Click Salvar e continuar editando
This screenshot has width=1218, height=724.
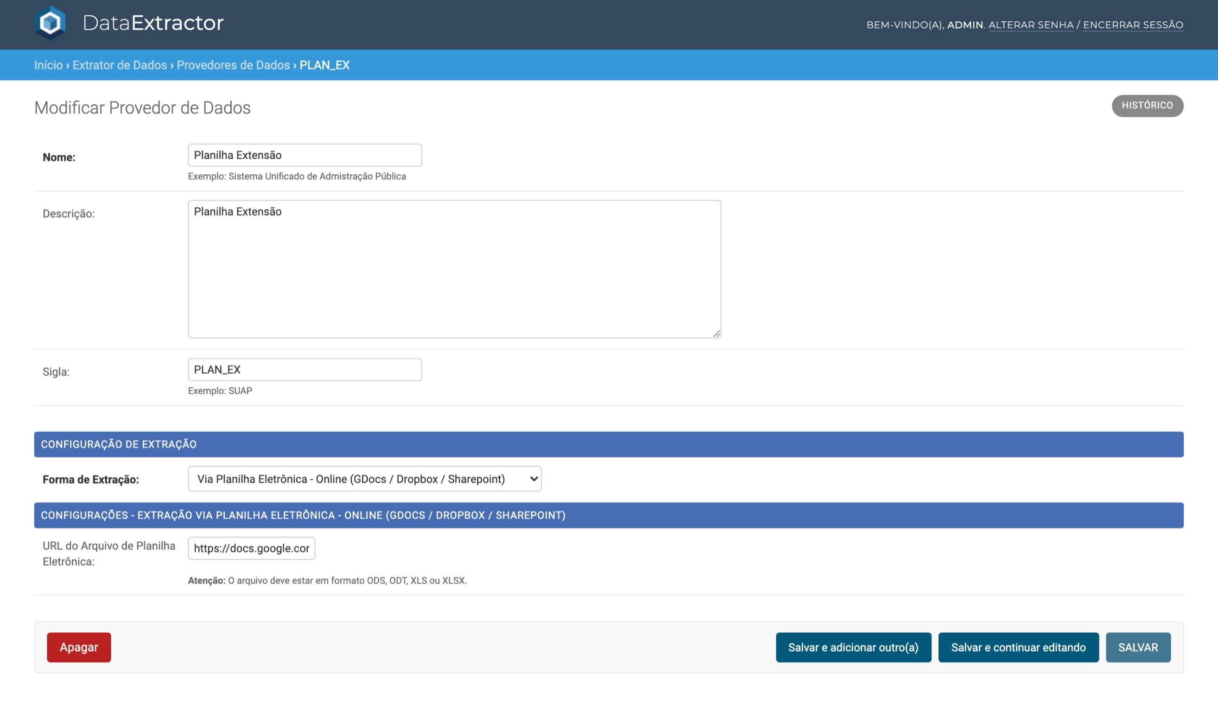(1018, 647)
